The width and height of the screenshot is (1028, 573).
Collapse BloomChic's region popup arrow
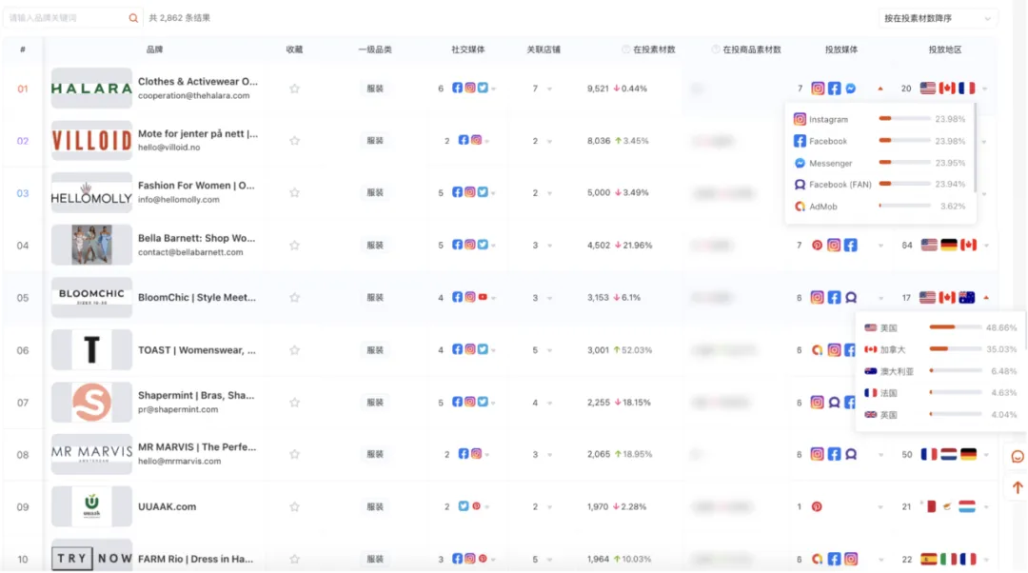coord(986,298)
